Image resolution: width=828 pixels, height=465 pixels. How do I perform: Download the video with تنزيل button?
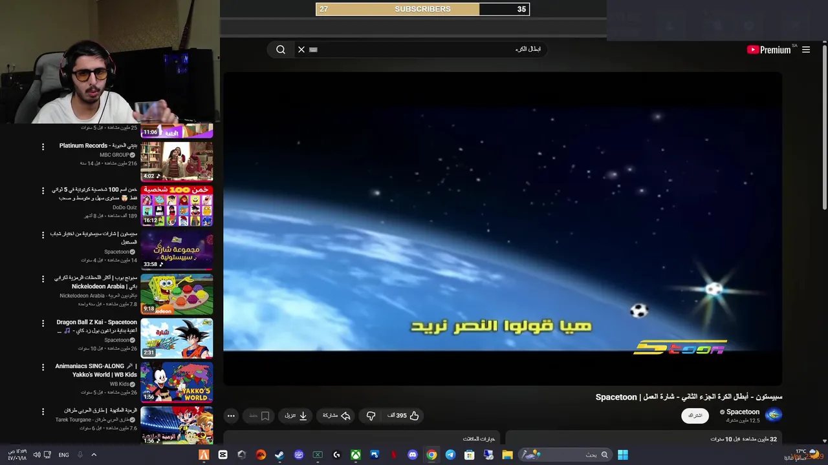[296, 416]
